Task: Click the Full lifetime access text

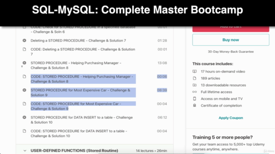Action: 216,92
